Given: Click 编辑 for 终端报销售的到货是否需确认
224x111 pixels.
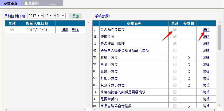Looking at the screenshot, I should [206, 92].
